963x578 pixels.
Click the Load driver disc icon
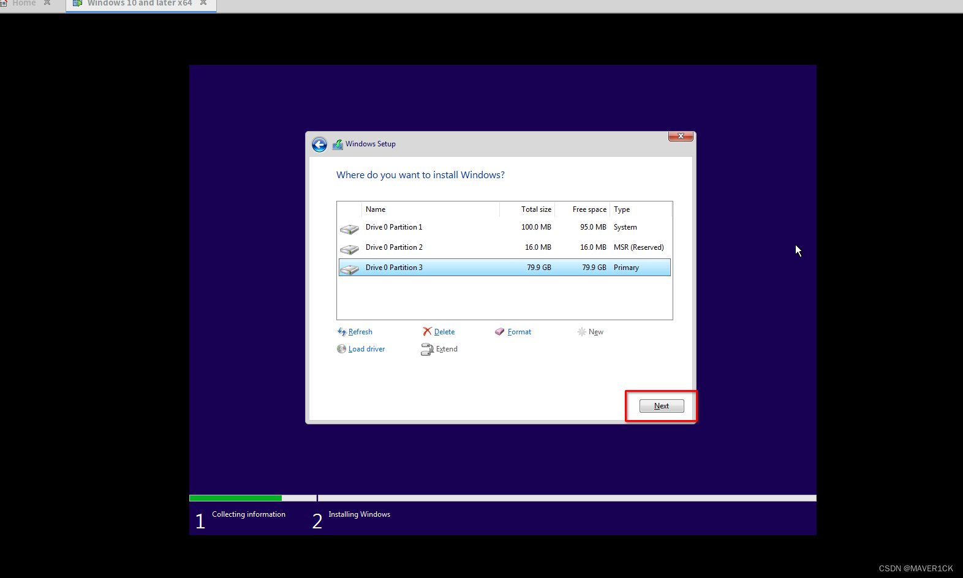[x=342, y=349]
